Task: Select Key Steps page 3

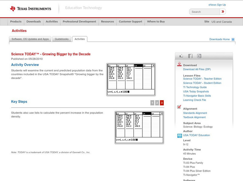Action: [162, 103]
